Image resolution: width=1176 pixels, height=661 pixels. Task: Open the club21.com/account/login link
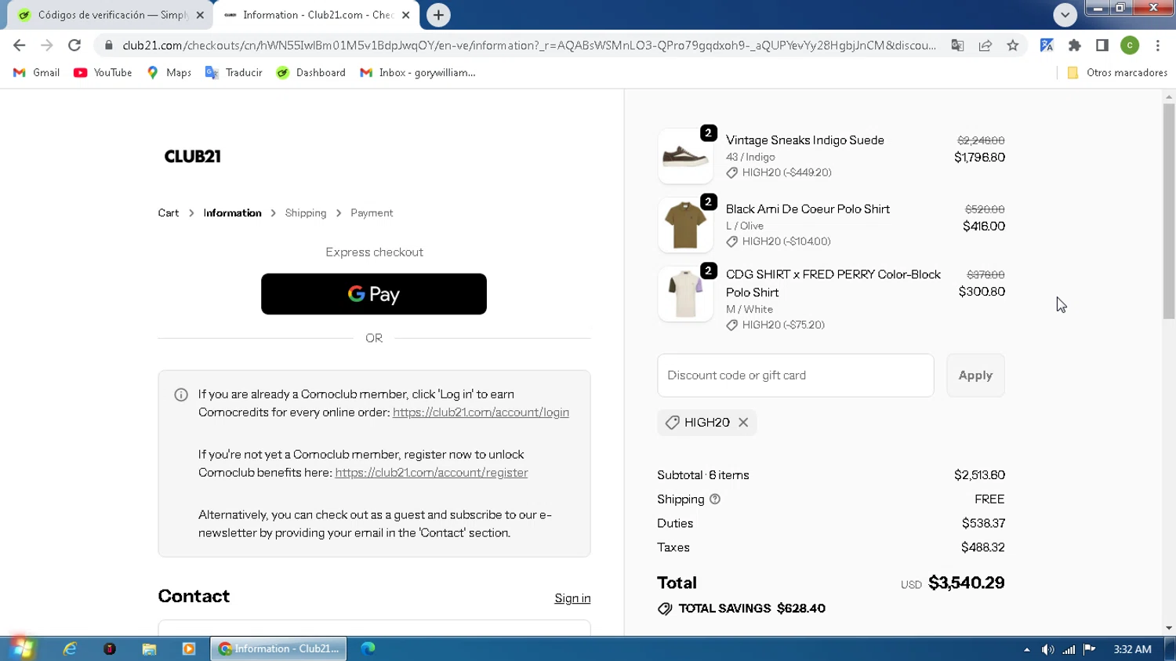coord(481,412)
